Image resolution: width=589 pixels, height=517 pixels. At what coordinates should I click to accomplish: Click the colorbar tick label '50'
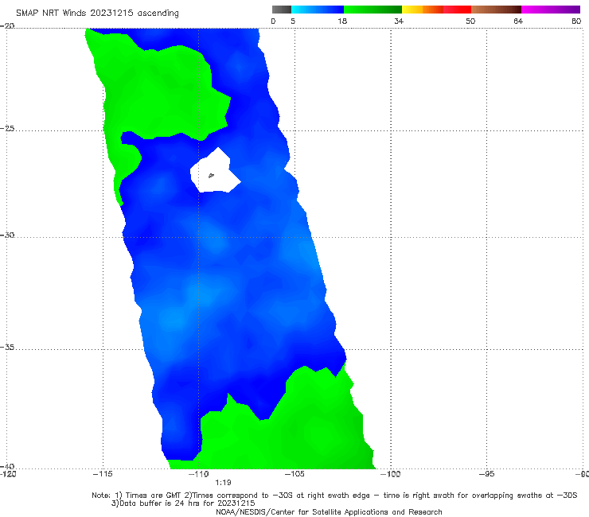pyautogui.click(x=470, y=21)
